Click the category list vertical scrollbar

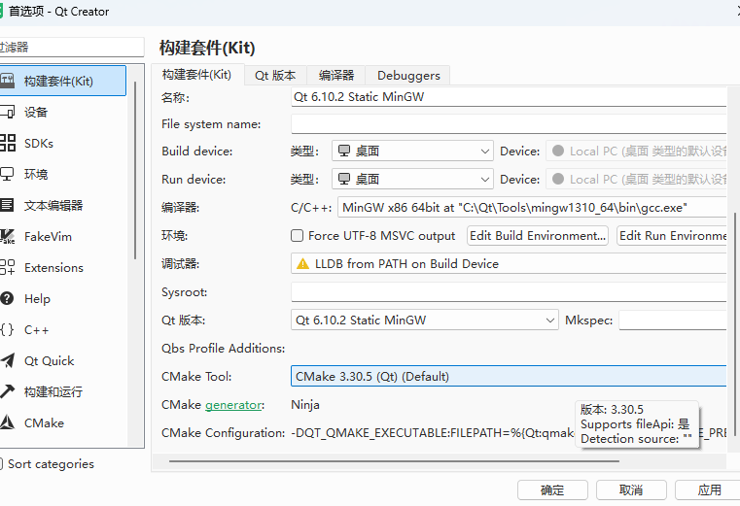(135, 170)
